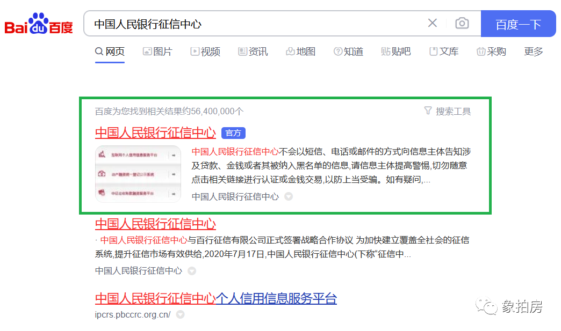The width and height of the screenshot is (561, 331).
Task: Open the 地图 tab
Action: point(300,52)
